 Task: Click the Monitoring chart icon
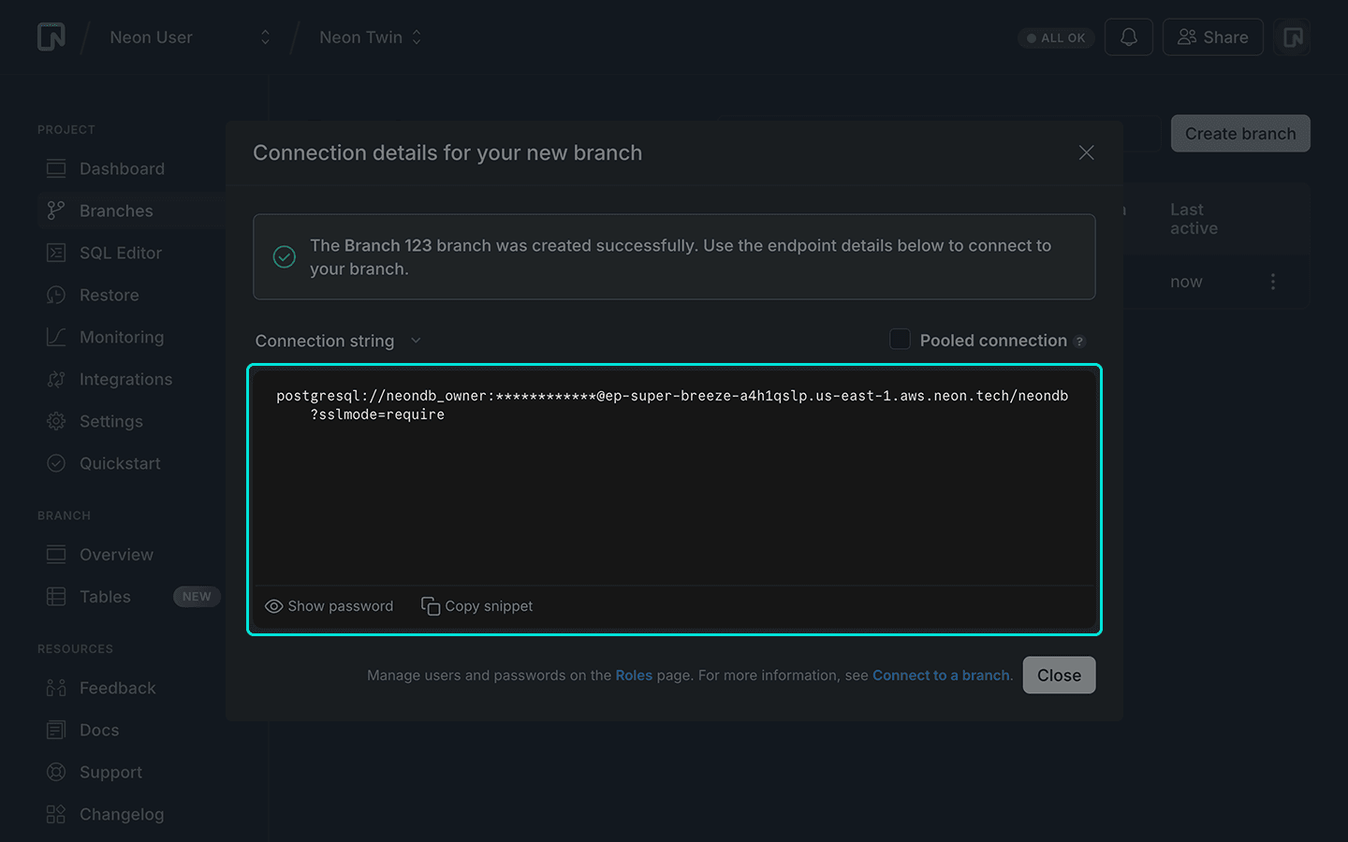pos(56,337)
